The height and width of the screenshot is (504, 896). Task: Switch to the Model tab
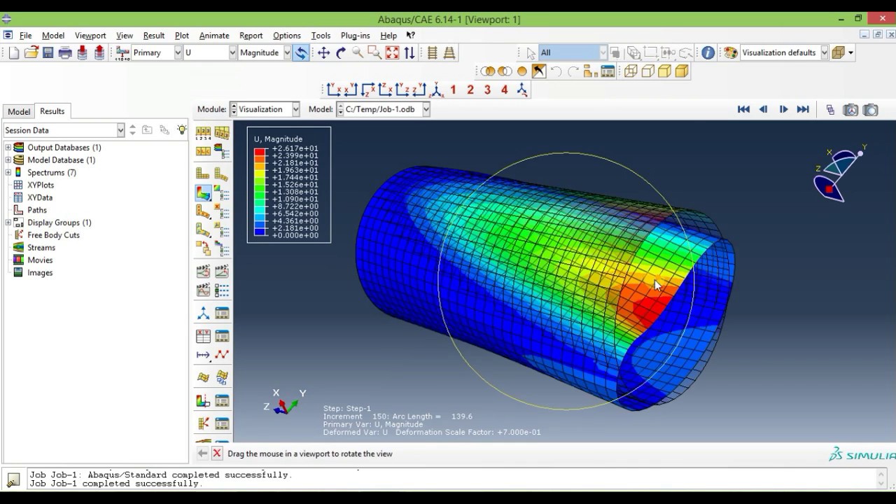(19, 111)
